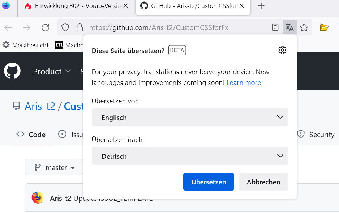Toggle reader view icon
The image size is (339, 213).
tap(275, 27)
